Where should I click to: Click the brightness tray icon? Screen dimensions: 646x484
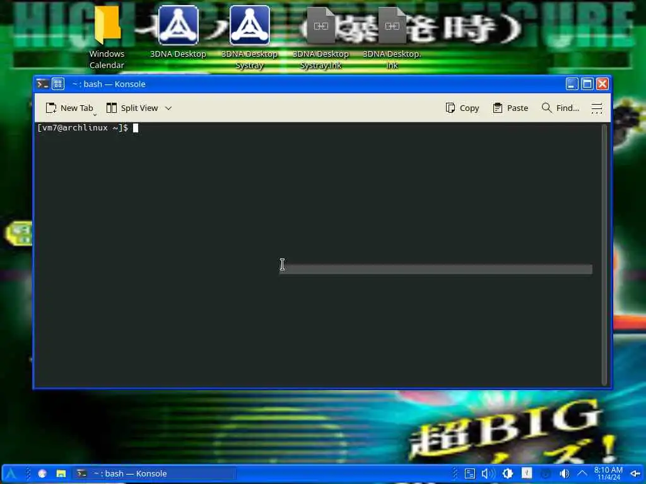[508, 474]
